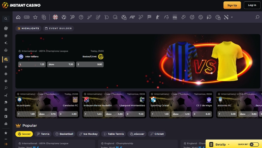Pick Sporting Cristal win odds 1.53
This screenshot has width=262, height=148.
coord(161,114)
